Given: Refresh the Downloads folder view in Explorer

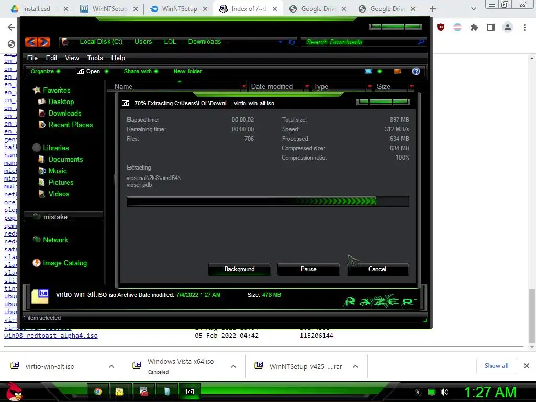Looking at the screenshot, I should click(292, 42).
